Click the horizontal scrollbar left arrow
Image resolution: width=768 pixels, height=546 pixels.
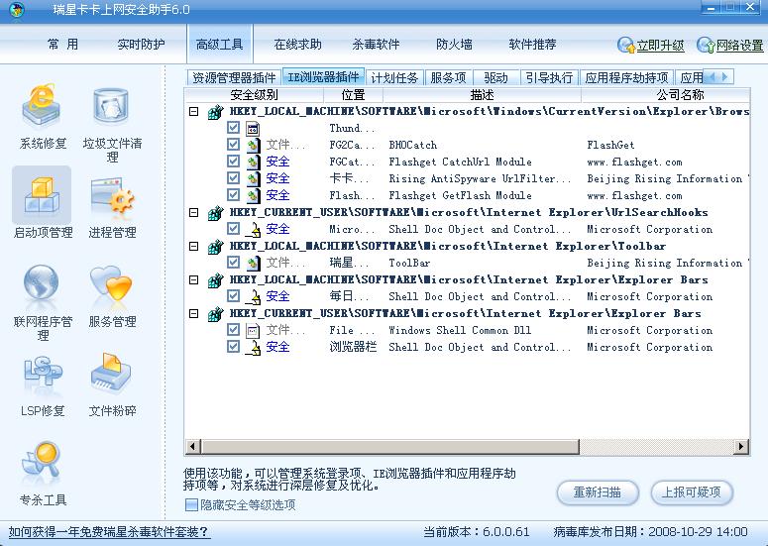click(x=192, y=446)
